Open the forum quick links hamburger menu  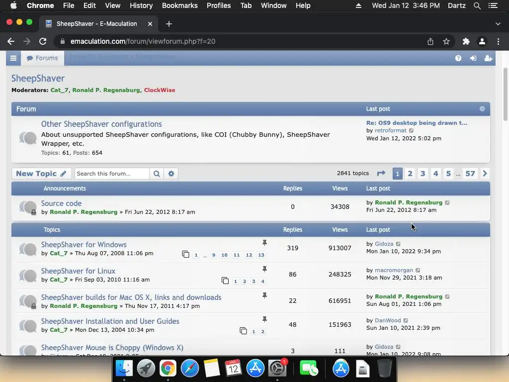coord(13,58)
